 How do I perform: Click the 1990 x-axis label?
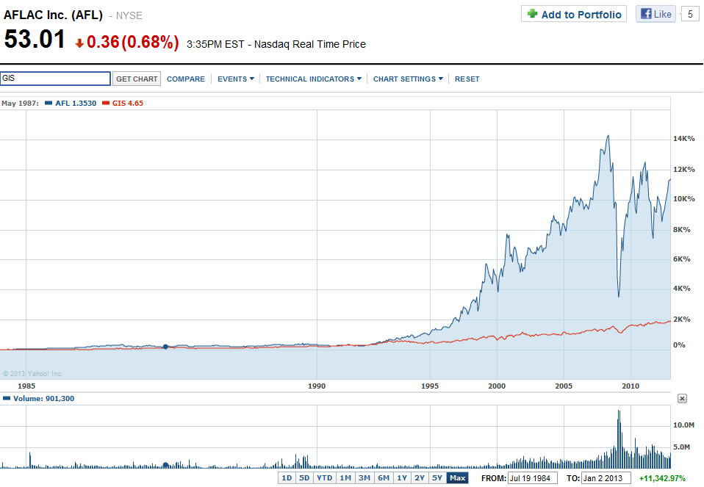coord(317,386)
